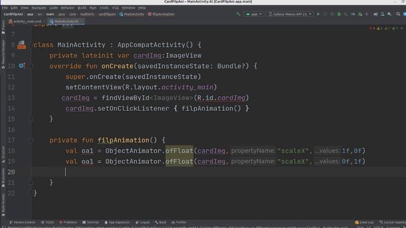Click fold end marker on line 21
The width and height of the screenshot is (406, 228).
31,182
